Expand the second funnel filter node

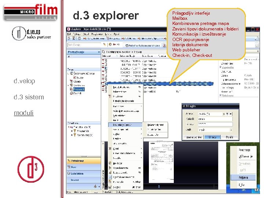(72, 135)
